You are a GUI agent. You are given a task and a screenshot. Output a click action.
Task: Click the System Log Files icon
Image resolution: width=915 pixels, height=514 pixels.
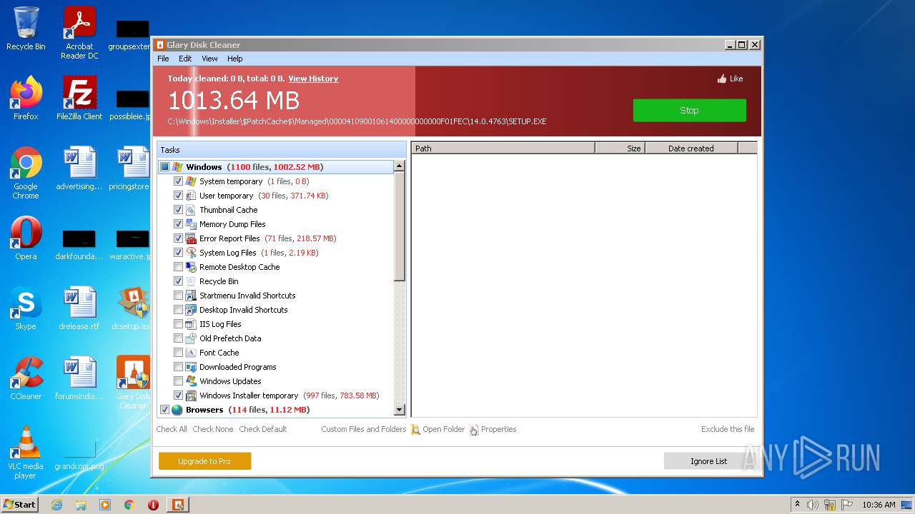click(191, 253)
